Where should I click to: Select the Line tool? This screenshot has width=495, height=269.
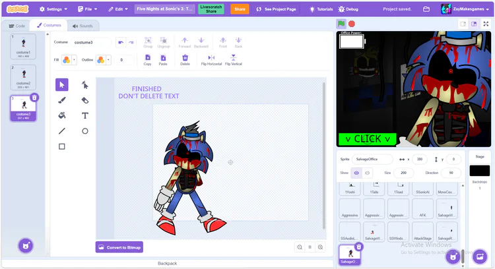point(62,131)
